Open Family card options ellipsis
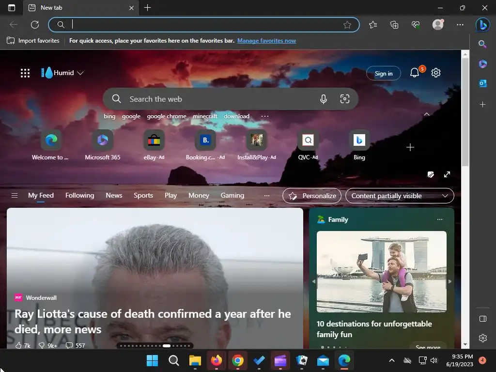496x372 pixels. coord(440,219)
